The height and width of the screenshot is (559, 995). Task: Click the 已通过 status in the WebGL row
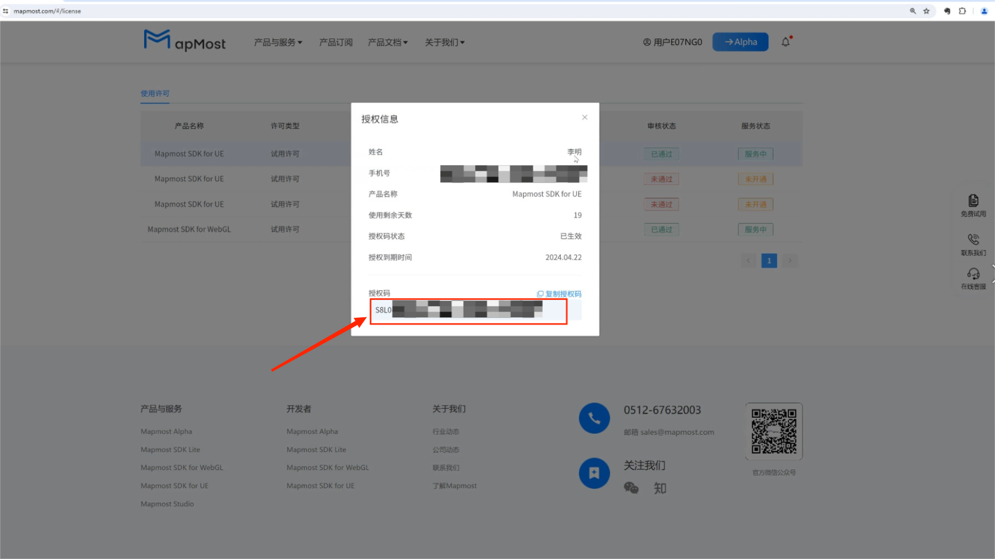pyautogui.click(x=661, y=230)
